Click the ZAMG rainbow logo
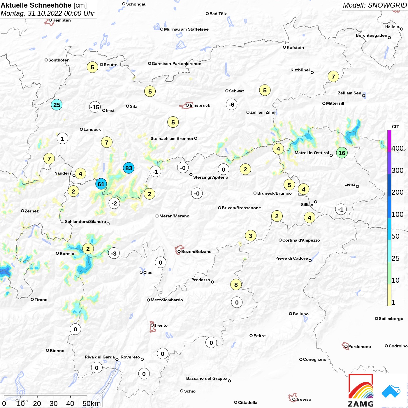408x408 pixels. point(361,390)
